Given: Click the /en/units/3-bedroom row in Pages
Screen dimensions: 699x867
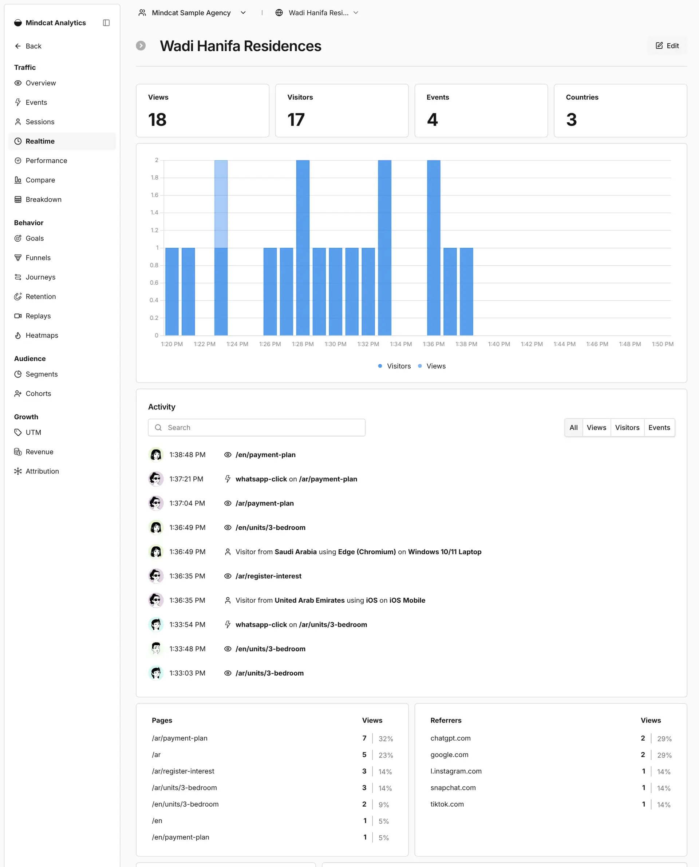Looking at the screenshot, I should pyautogui.click(x=272, y=804).
